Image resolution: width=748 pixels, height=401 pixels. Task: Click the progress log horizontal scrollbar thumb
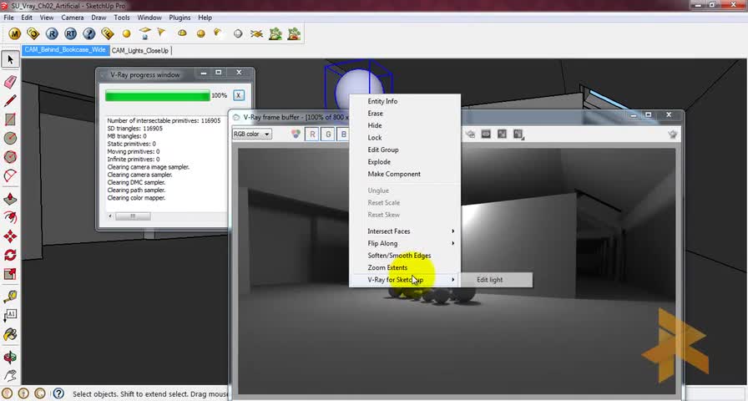pos(133,216)
